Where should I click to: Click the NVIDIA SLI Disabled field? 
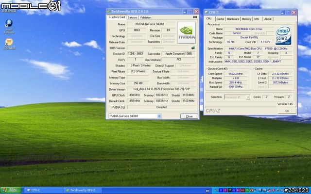pos(161,107)
